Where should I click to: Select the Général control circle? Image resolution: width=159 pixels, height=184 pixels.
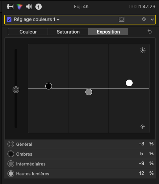[x=11, y=144]
